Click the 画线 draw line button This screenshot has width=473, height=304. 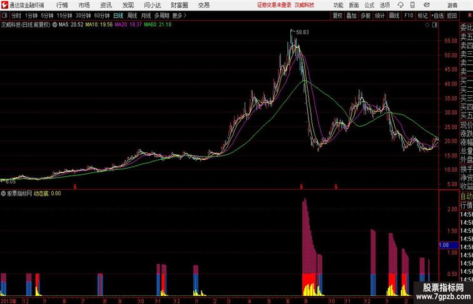coord(394,16)
